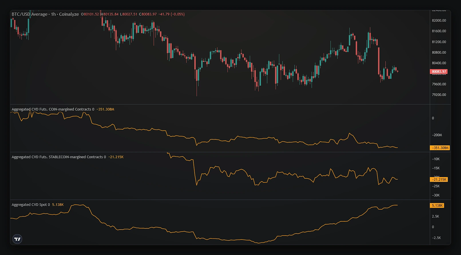Select the −2.5K axis label in Spot pane
Screen dimensions: 461x255
(x=436, y=238)
